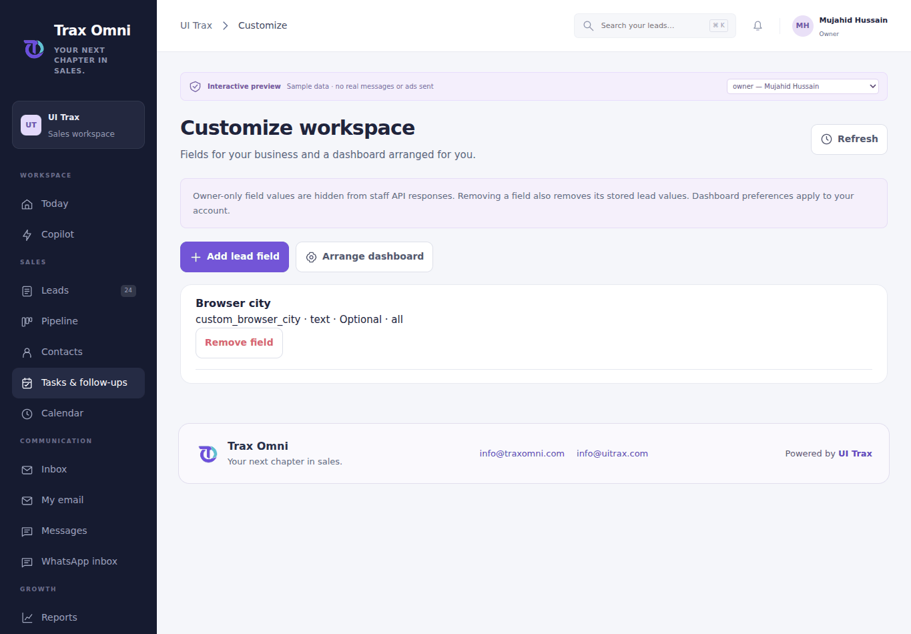911x634 pixels.
Task: Open WhatsApp inbox menu item
Action: pyautogui.click(x=78, y=561)
